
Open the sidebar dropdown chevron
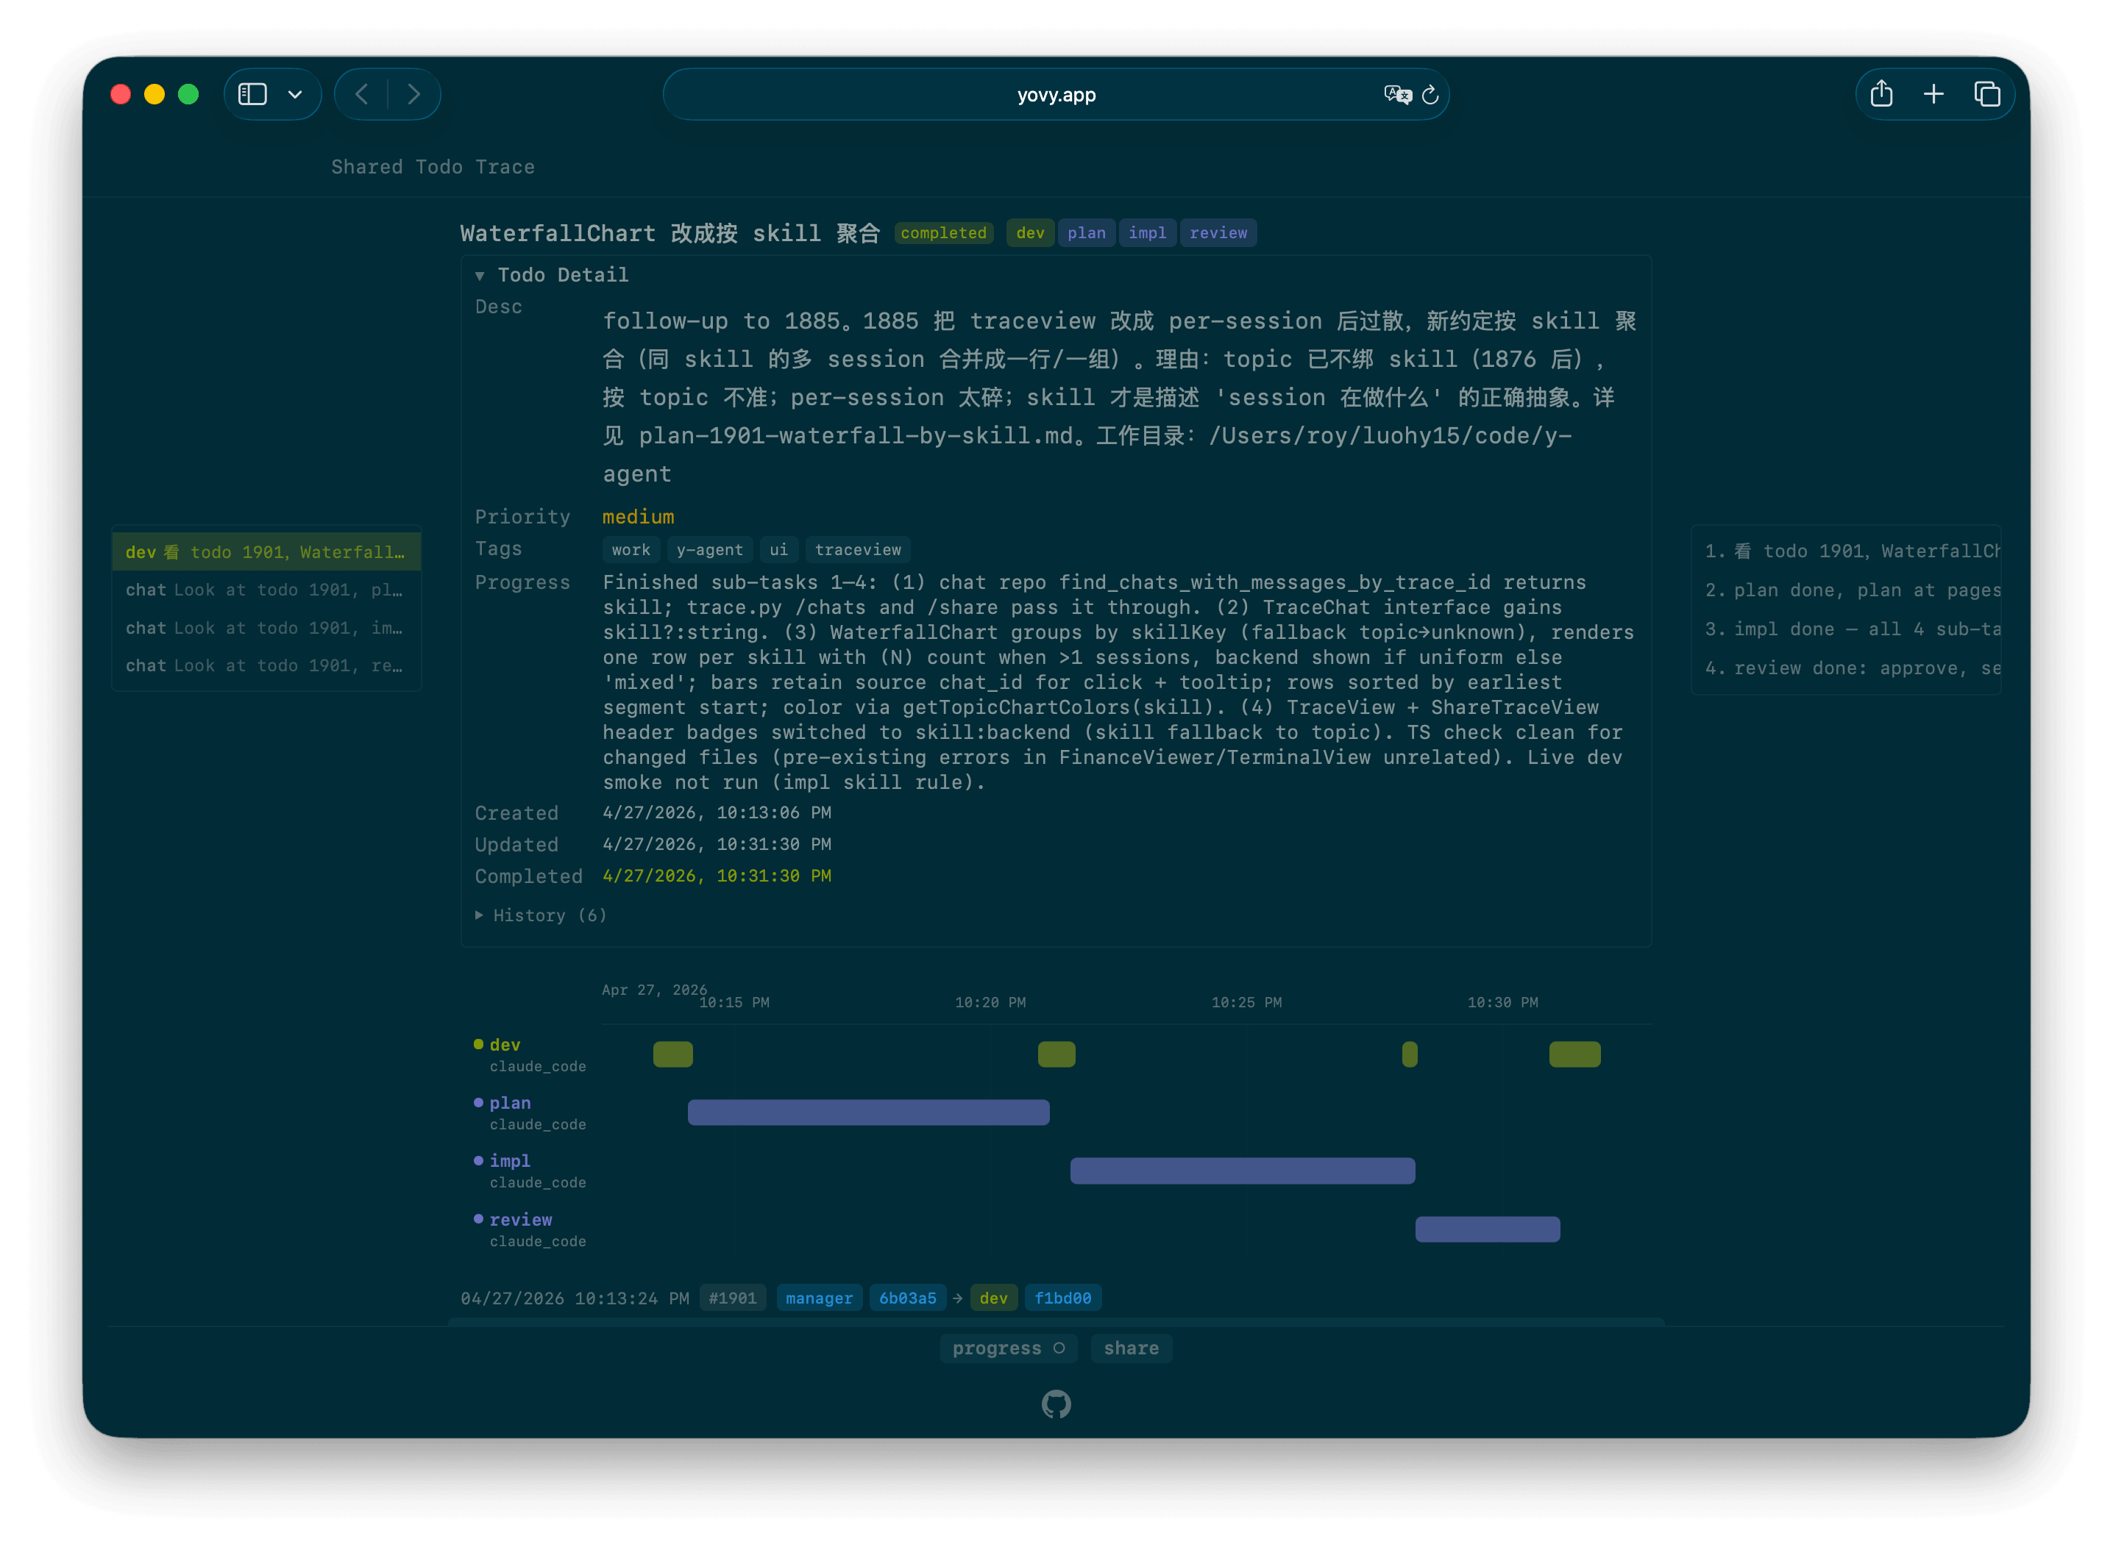(x=295, y=93)
